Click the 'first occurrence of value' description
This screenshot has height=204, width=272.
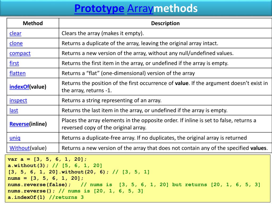coord(165,87)
